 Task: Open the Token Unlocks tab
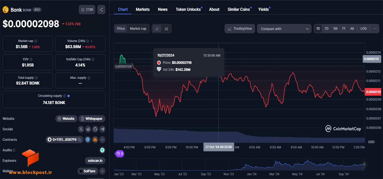[188, 9]
